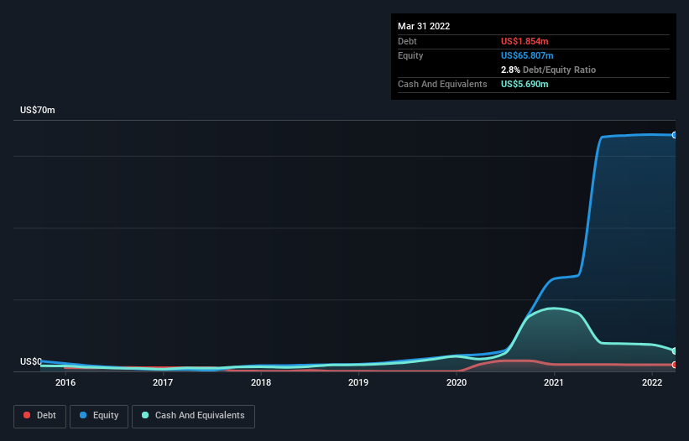Image resolution: width=689 pixels, height=441 pixels.
Task: Click the 2016 x-axis label
Action: (65, 382)
